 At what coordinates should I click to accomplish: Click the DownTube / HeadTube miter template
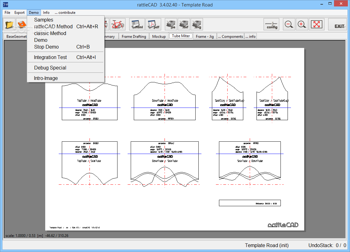(165, 101)
